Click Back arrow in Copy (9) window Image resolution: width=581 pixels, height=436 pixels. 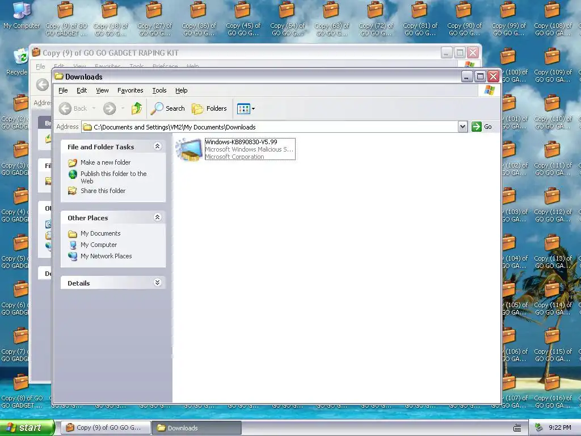(42, 85)
